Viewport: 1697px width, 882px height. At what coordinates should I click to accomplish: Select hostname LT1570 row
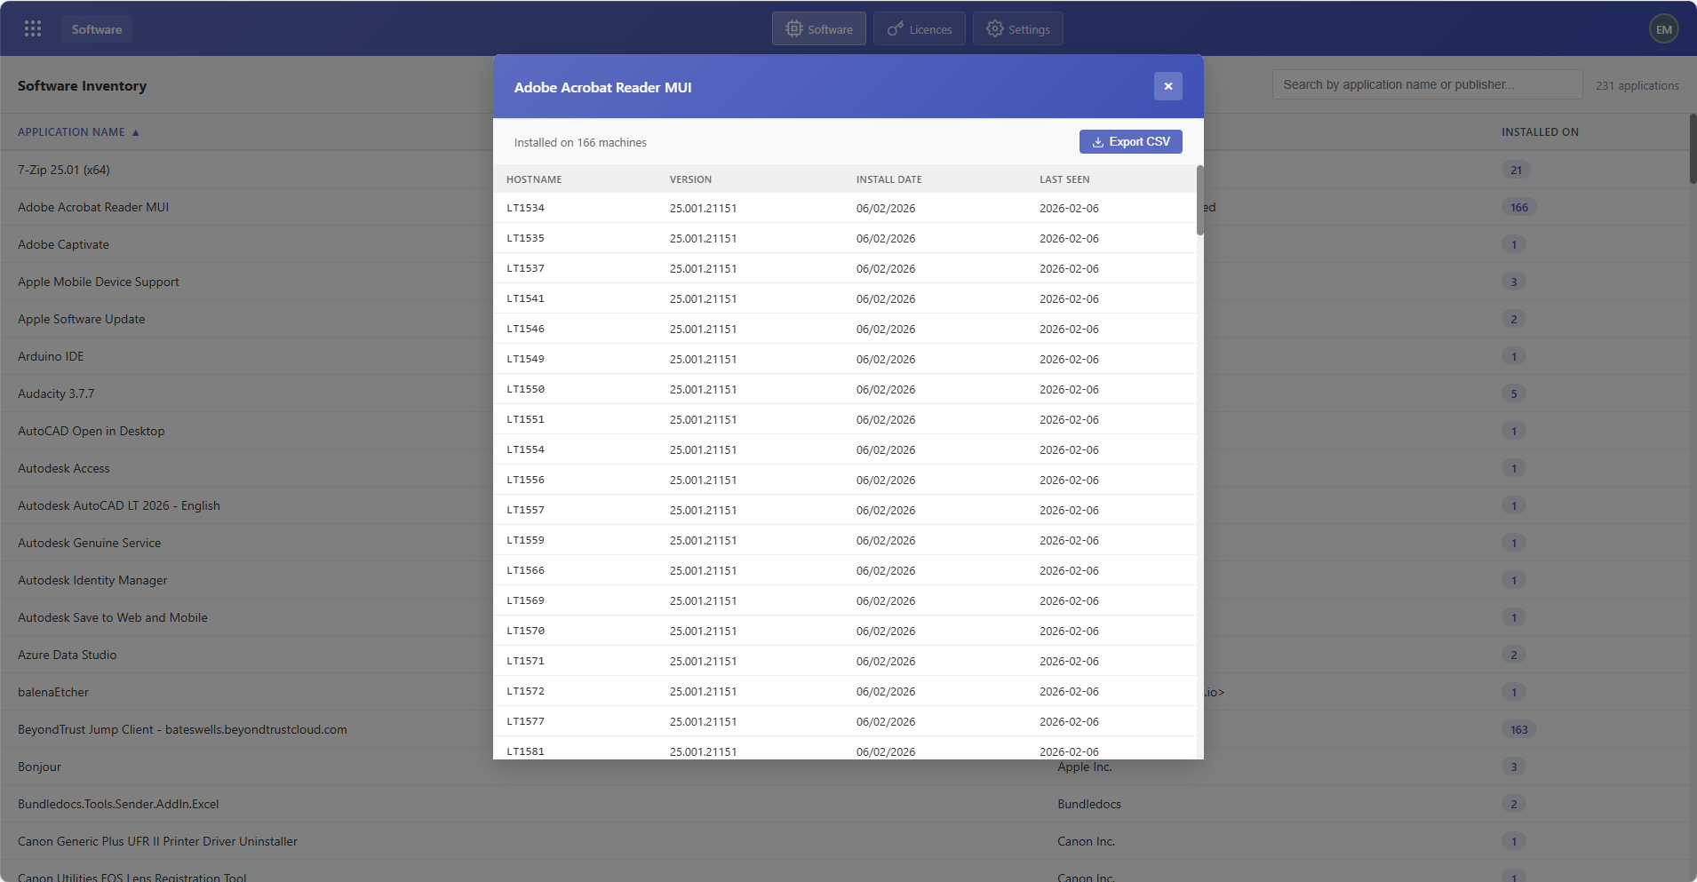(844, 631)
